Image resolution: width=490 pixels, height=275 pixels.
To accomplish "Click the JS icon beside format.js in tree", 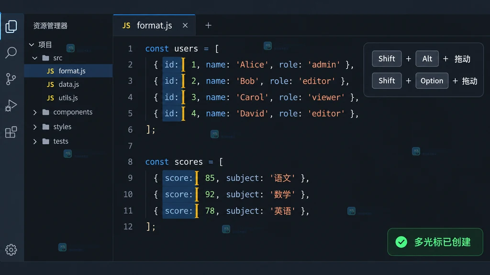I will (x=50, y=71).
